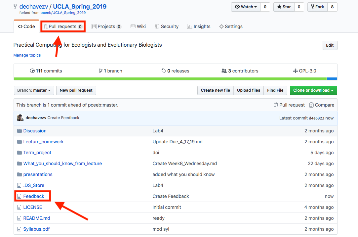The image size is (358, 237).
Task: Click the language color bar
Action: point(175,79)
